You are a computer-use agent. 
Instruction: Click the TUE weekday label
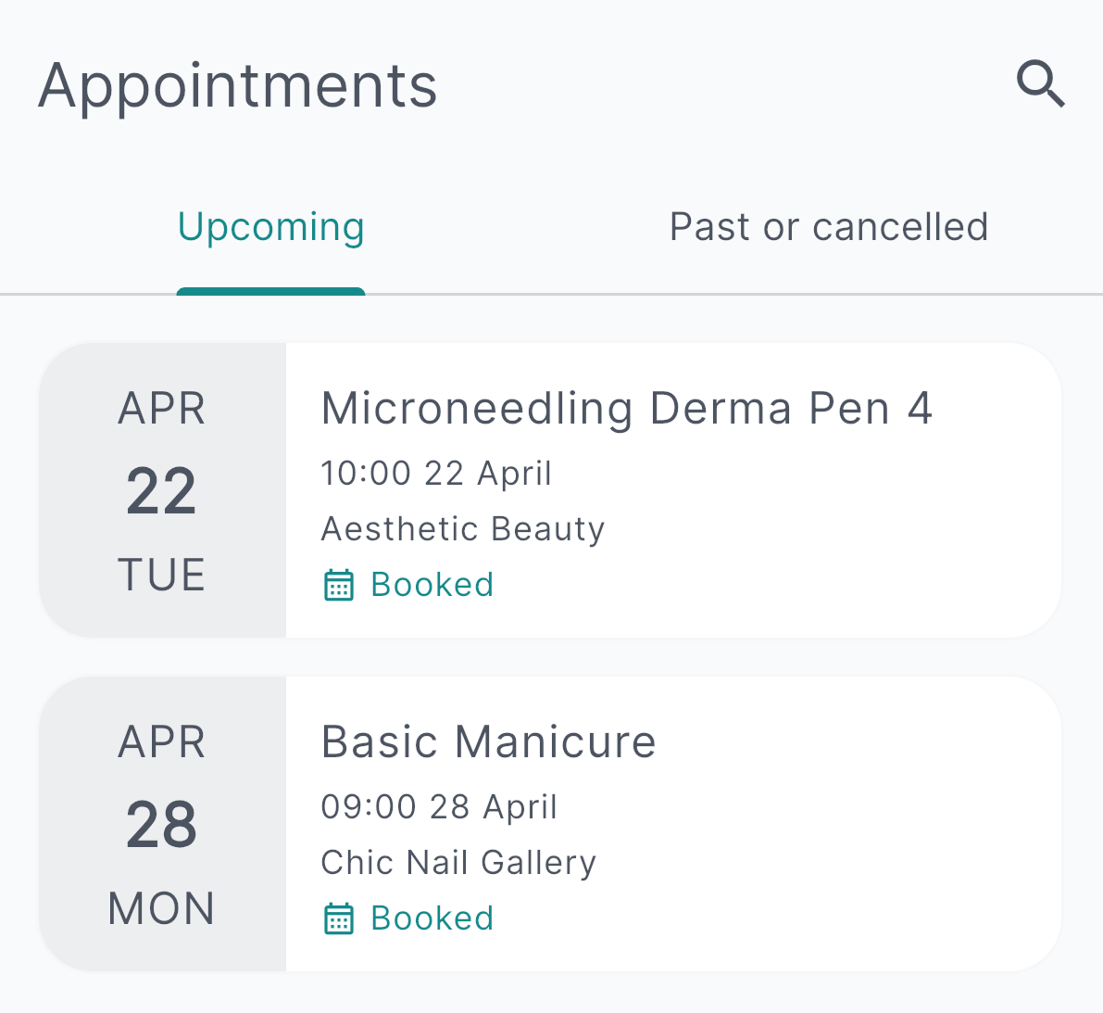click(161, 576)
